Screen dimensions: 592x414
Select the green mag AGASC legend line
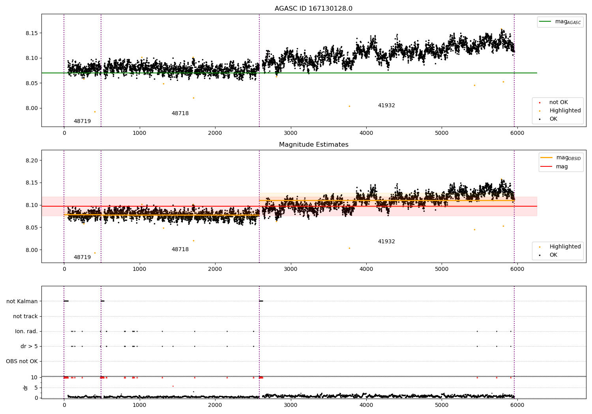545,22
